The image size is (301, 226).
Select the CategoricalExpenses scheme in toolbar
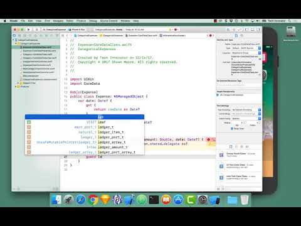[55, 30]
